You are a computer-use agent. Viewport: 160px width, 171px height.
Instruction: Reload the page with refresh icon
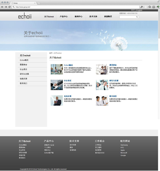pos(9,7)
